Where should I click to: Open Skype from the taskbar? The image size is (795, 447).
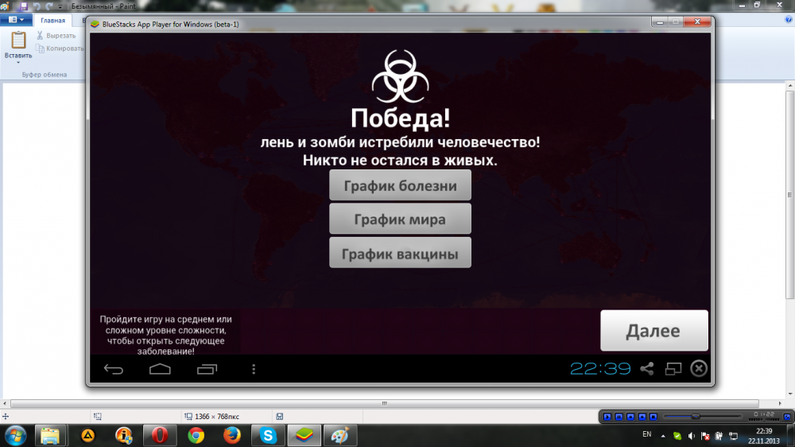coord(268,435)
